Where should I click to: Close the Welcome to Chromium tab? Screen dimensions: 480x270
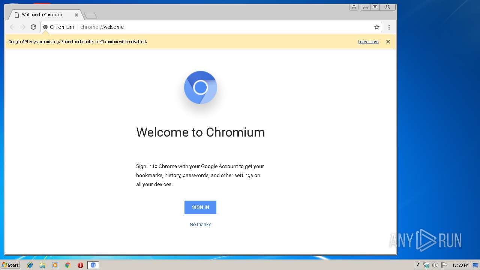pos(76,15)
